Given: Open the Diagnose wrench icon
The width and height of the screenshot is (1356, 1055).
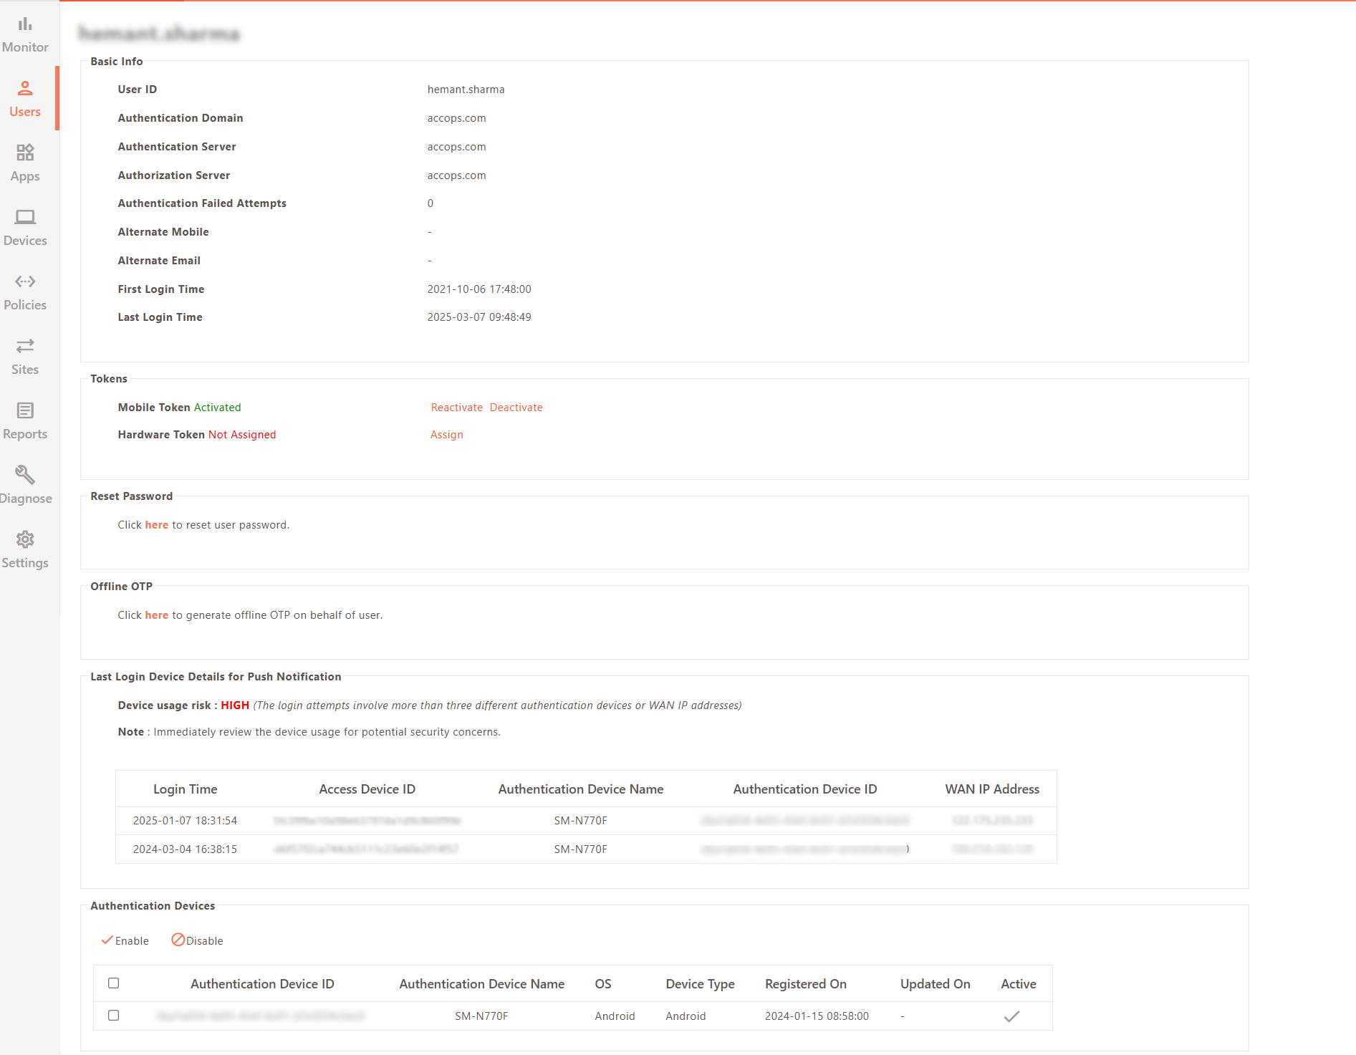Looking at the screenshot, I should (x=25, y=475).
